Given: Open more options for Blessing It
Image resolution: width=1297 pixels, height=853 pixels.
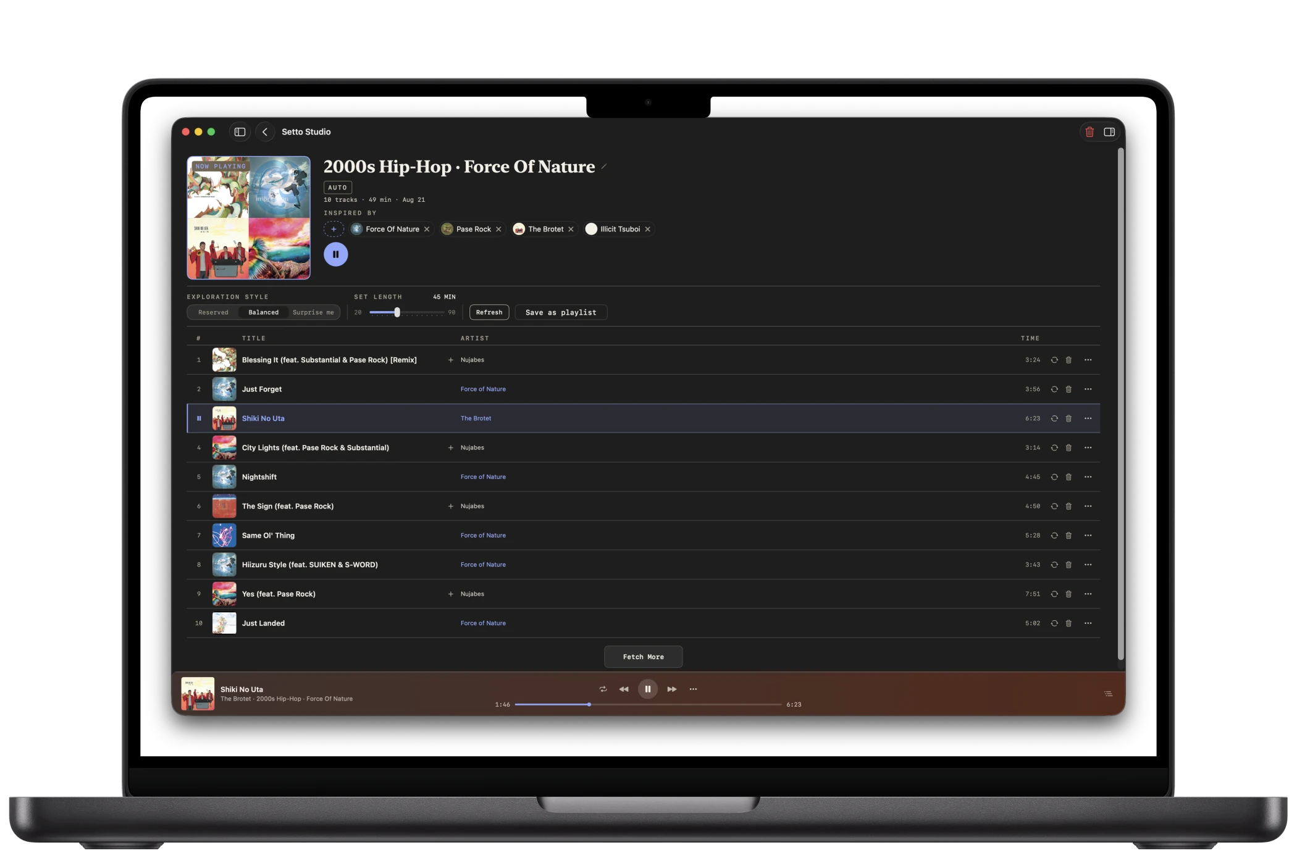Looking at the screenshot, I should click(1088, 360).
